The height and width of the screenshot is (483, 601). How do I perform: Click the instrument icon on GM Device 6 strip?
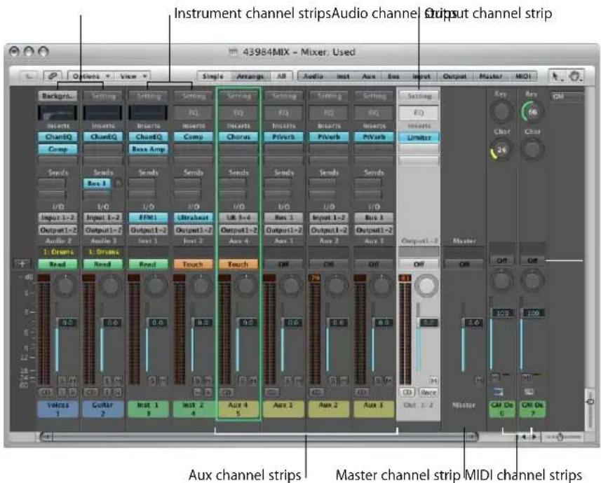tap(497, 391)
